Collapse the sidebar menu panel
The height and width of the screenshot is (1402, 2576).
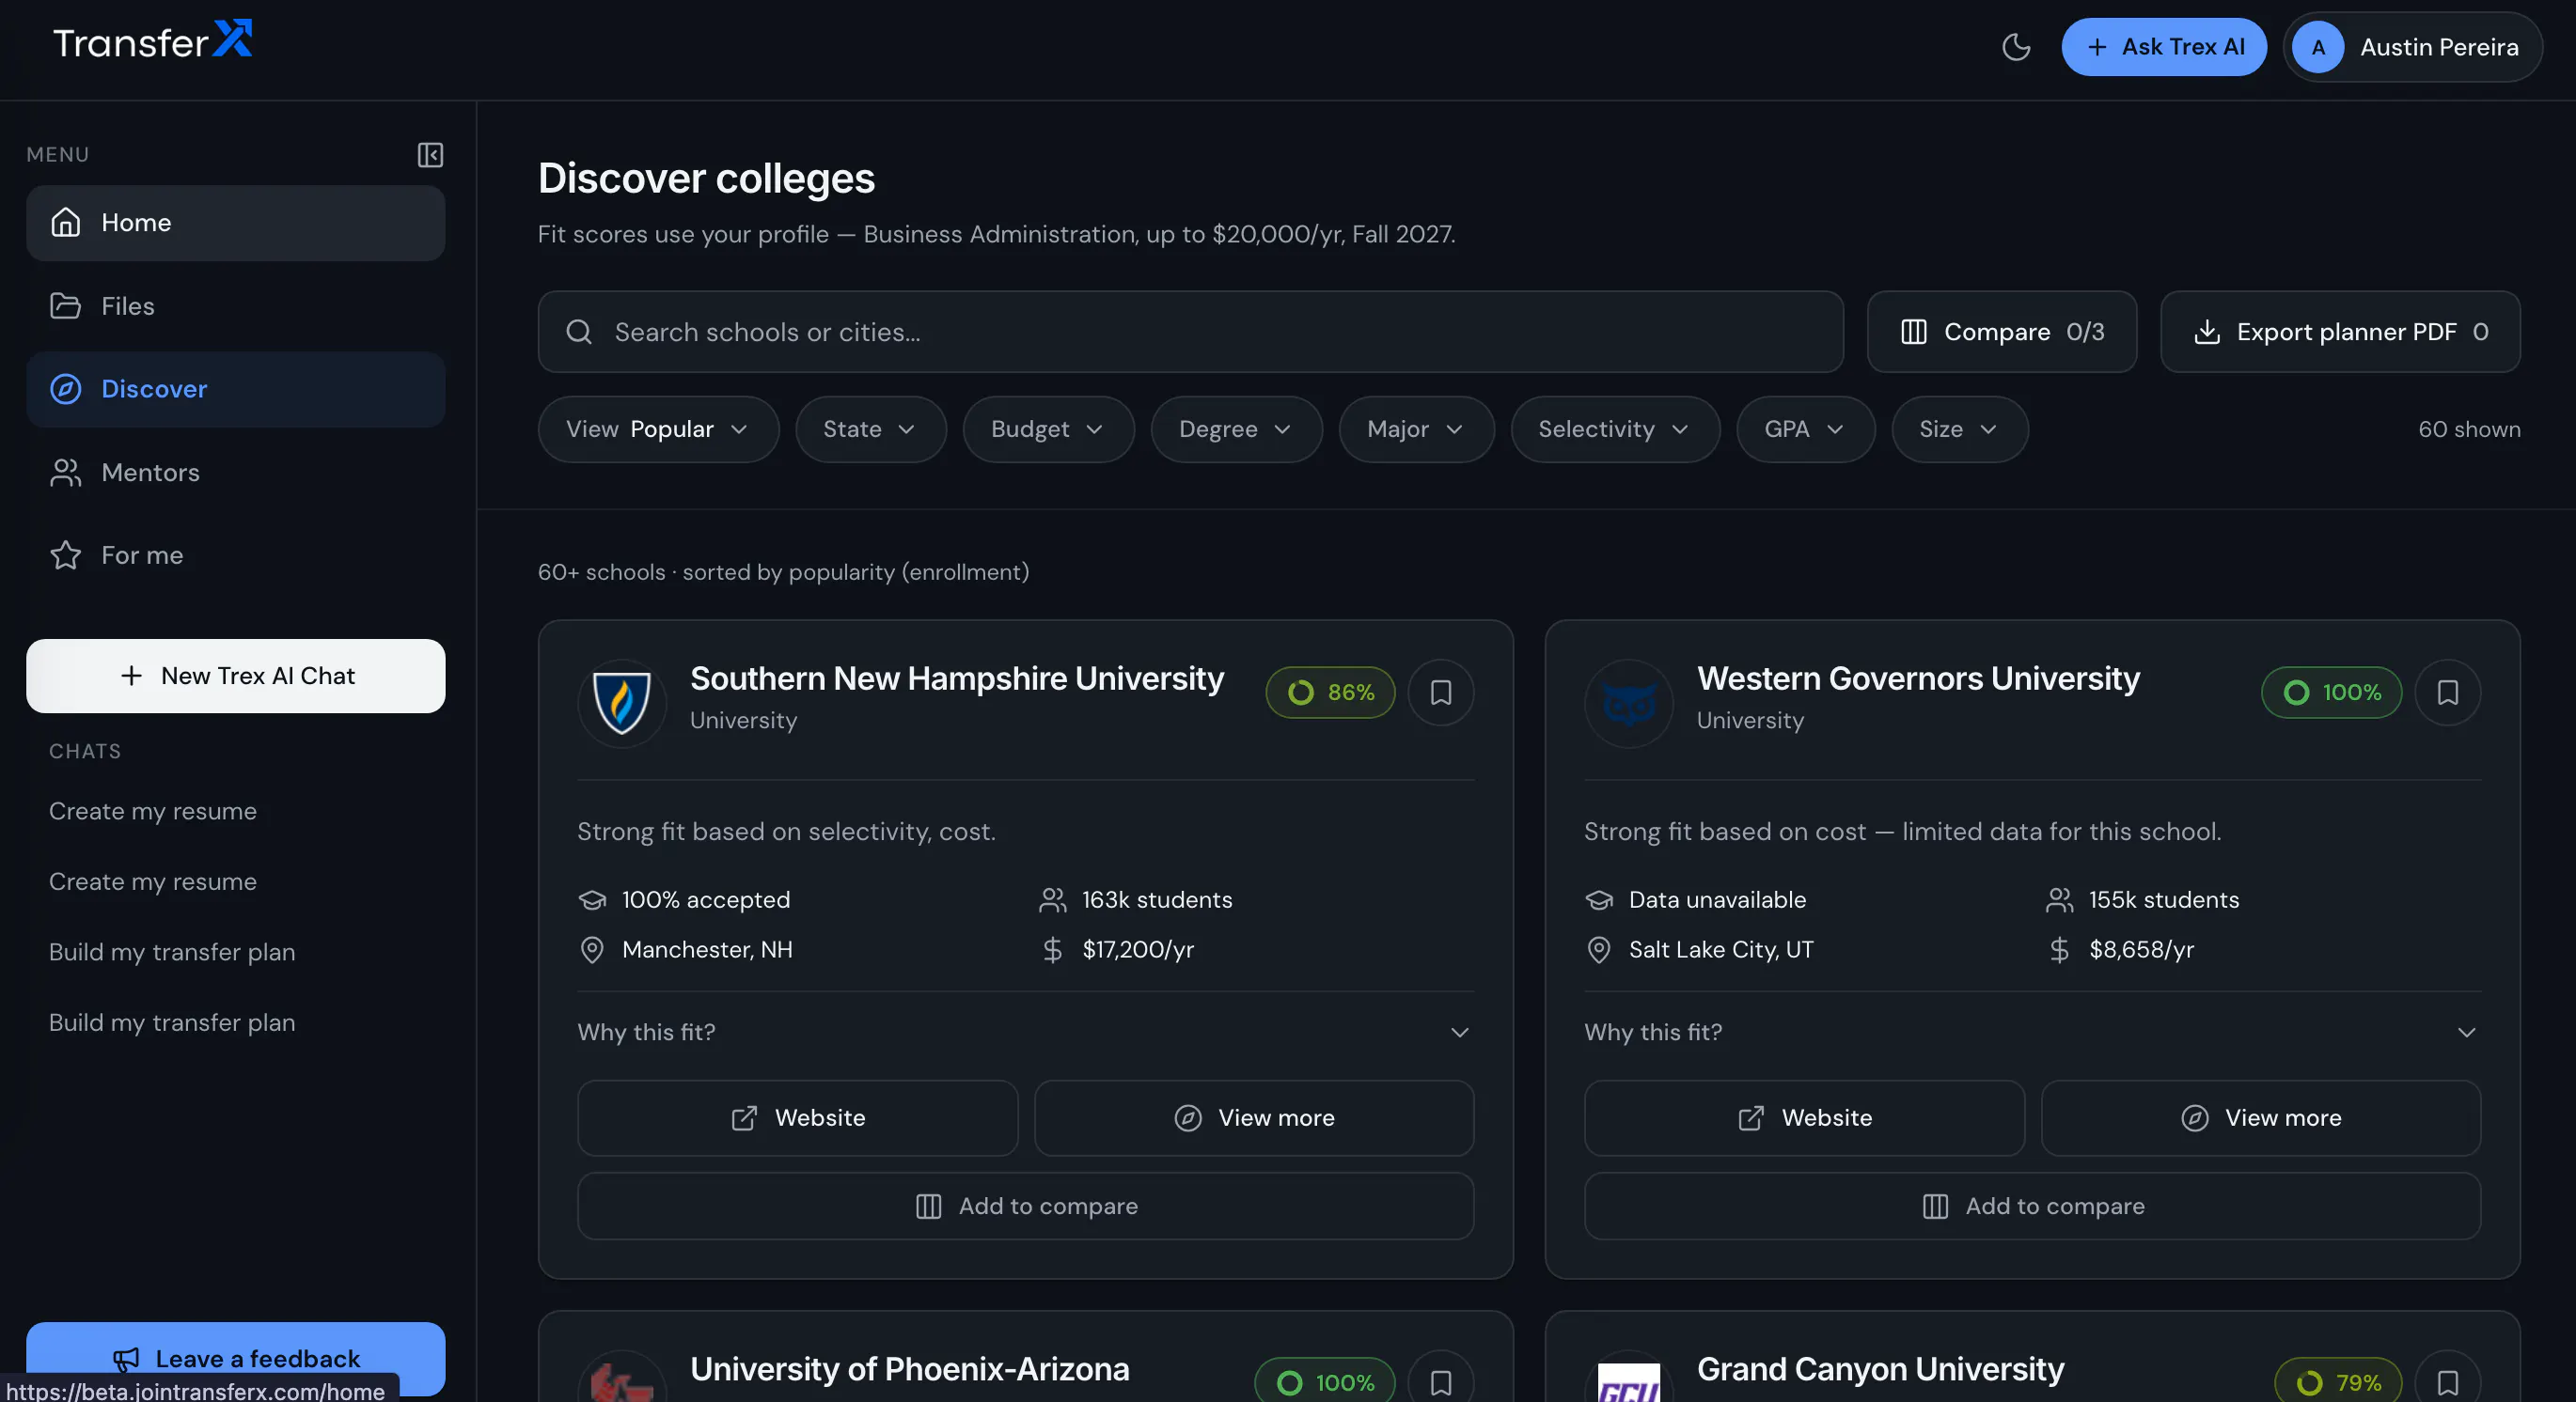pos(430,155)
